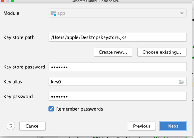Open the app module combo box
The height and width of the screenshot is (138, 194).
coord(117,13)
